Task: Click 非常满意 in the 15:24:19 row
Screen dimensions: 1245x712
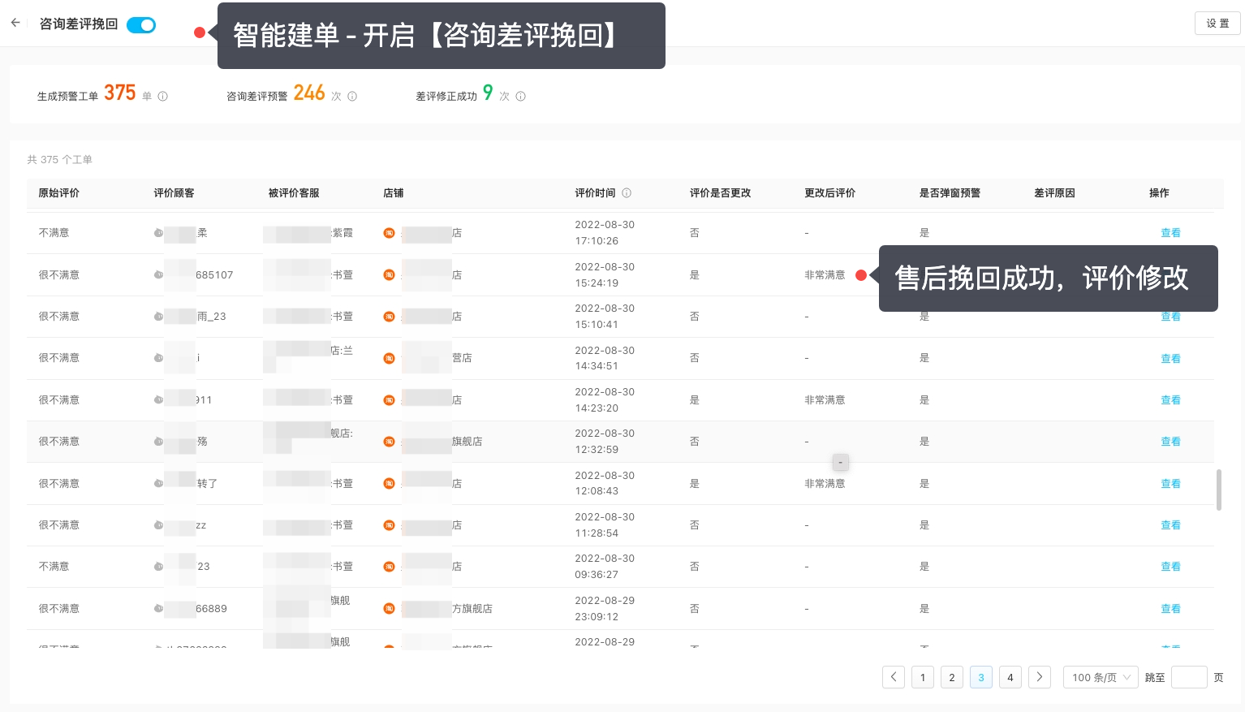Action: pos(825,275)
